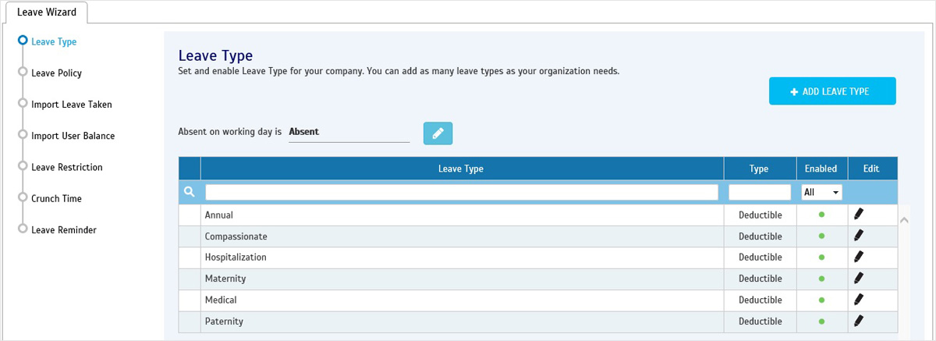The height and width of the screenshot is (341, 936).
Task: Toggle the Annual enabled green dot
Action: [x=821, y=215]
